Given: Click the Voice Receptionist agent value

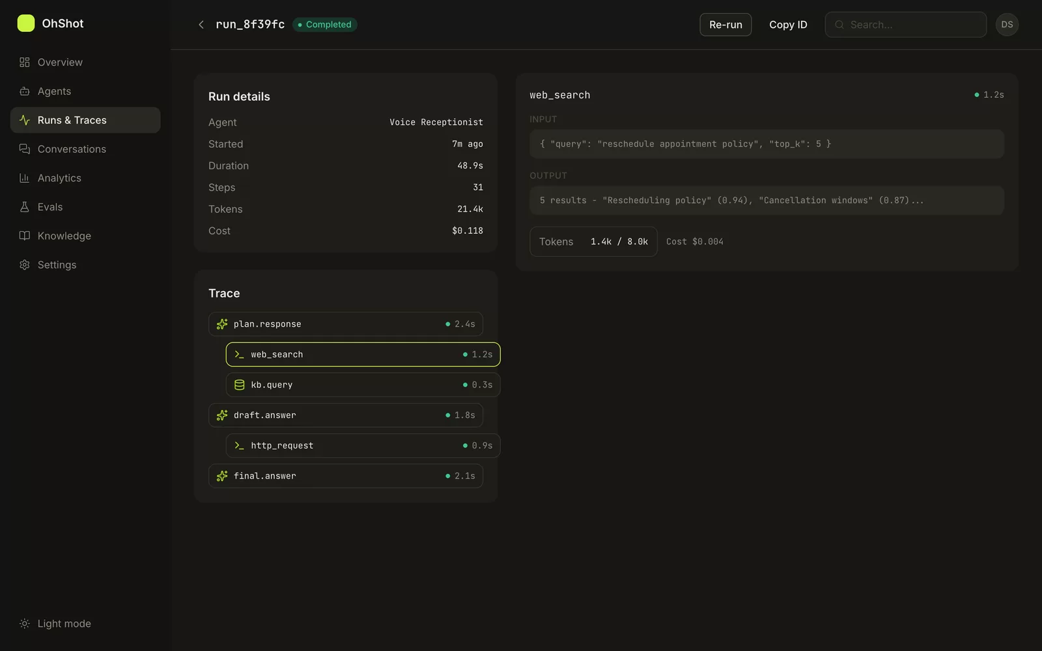Looking at the screenshot, I should coord(436,122).
